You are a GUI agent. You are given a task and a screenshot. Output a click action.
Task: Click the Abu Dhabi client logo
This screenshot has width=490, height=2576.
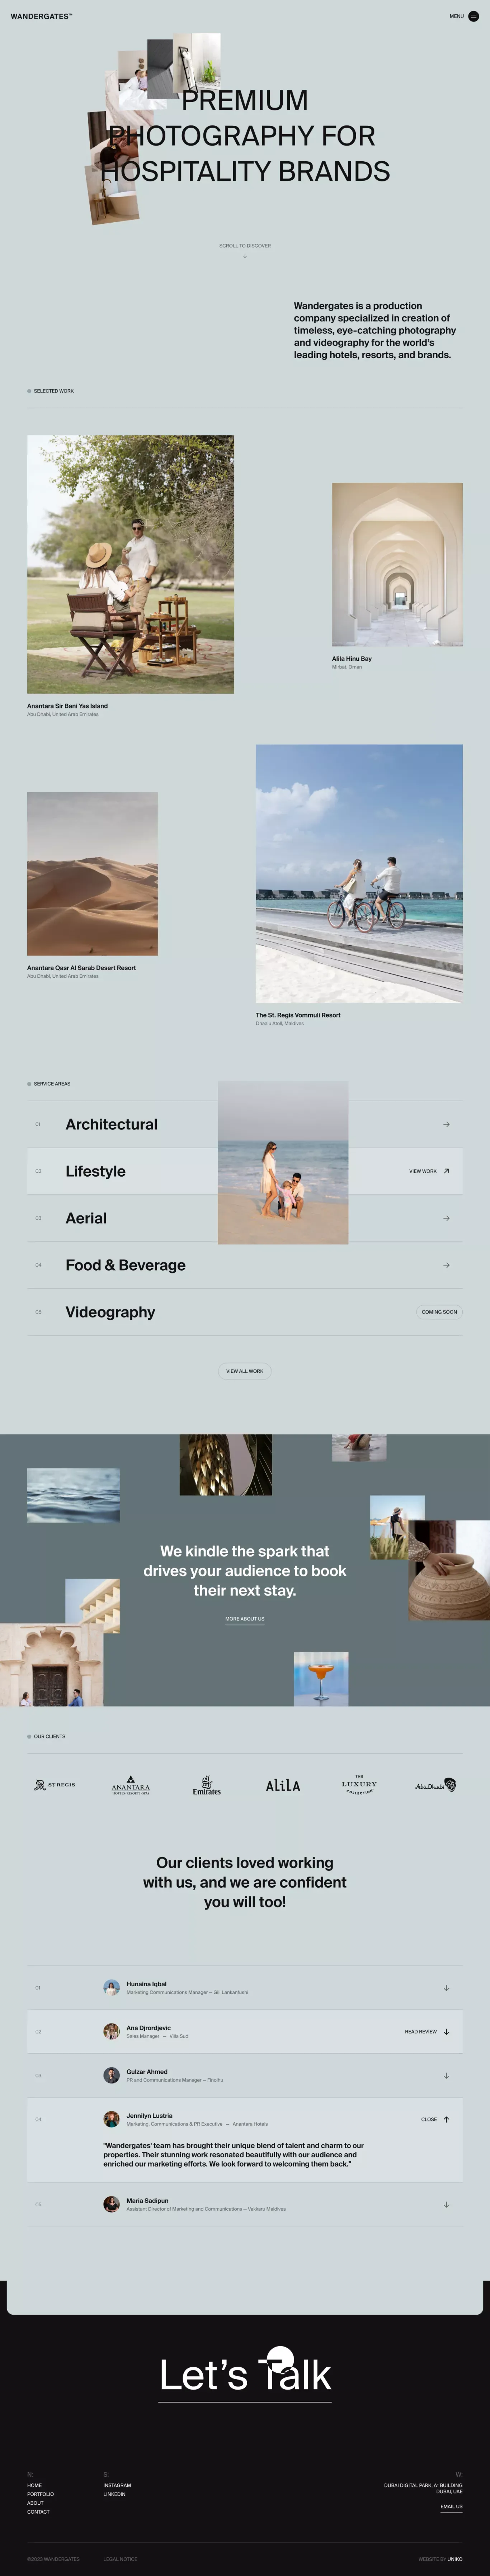436,1785
